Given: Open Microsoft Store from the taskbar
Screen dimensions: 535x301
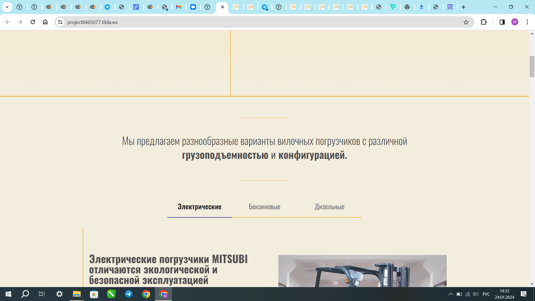Looking at the screenshot, I should (x=94, y=294).
